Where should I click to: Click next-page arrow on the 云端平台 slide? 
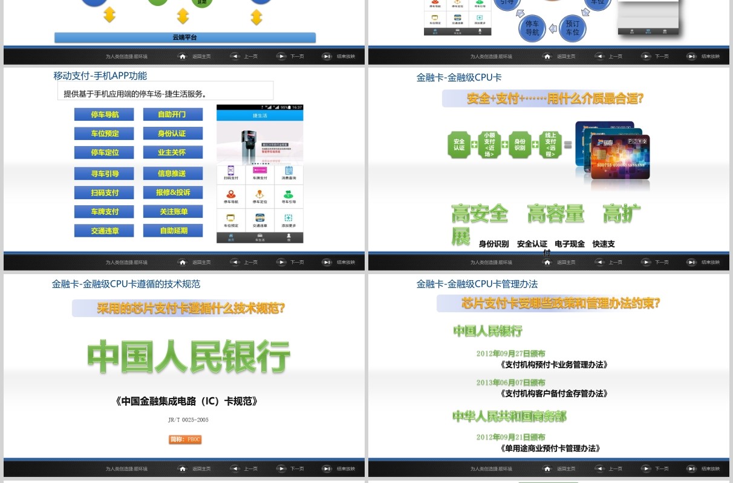(281, 56)
